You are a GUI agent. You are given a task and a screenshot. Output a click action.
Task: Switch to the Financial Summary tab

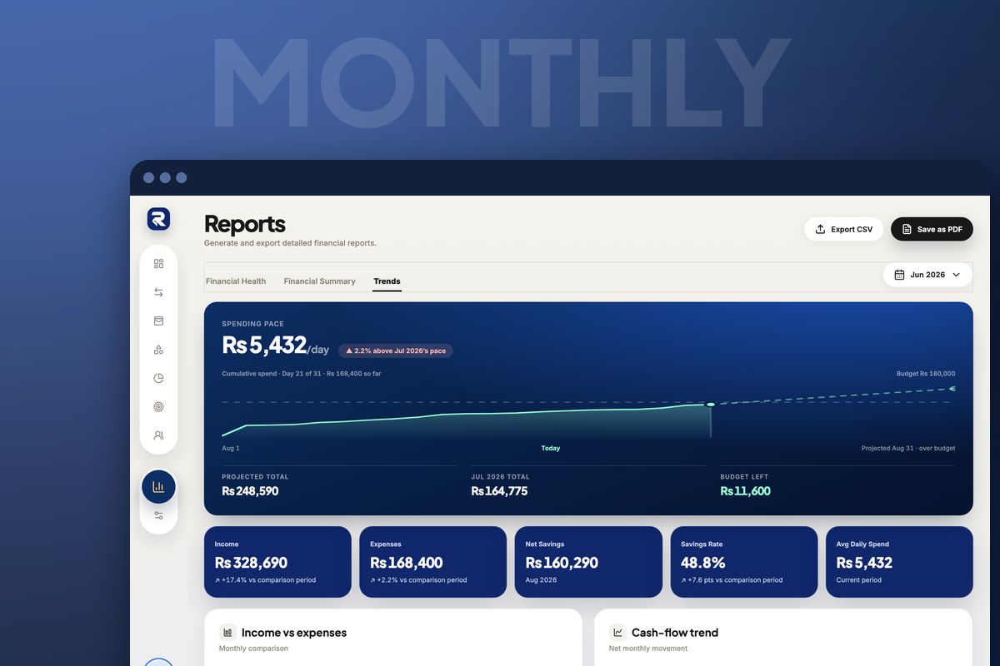pyautogui.click(x=319, y=281)
